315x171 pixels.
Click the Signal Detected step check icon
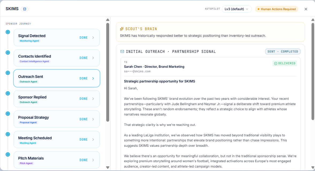point(8,32)
